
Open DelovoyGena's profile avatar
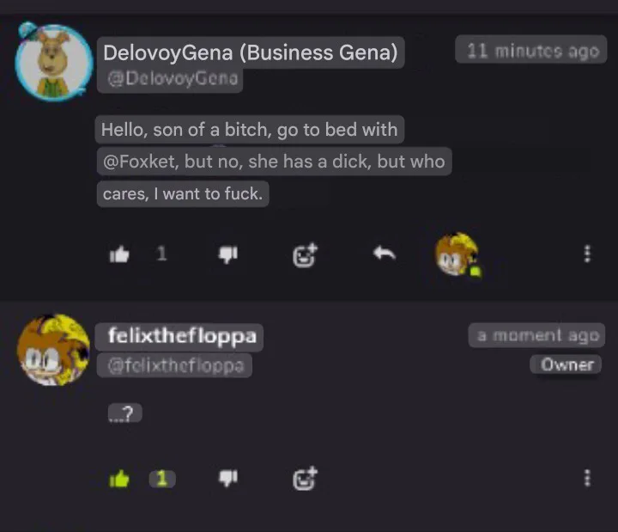53,62
